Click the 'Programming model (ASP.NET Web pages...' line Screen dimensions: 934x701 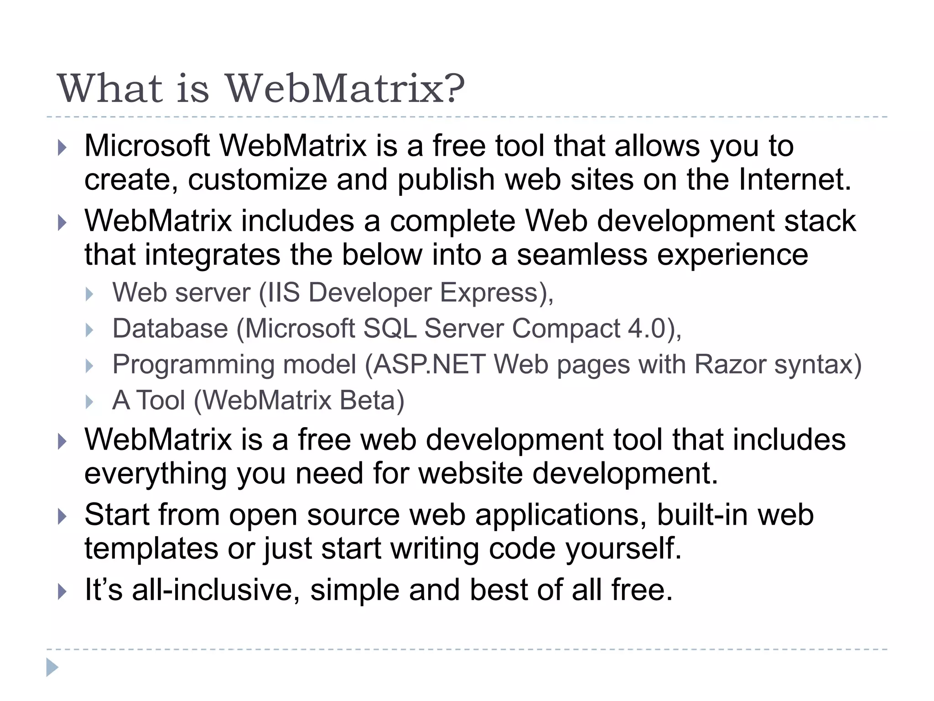487,365
